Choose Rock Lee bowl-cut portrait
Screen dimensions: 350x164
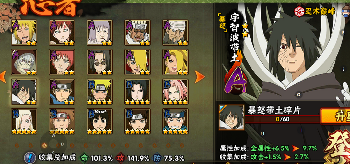coord(100,121)
